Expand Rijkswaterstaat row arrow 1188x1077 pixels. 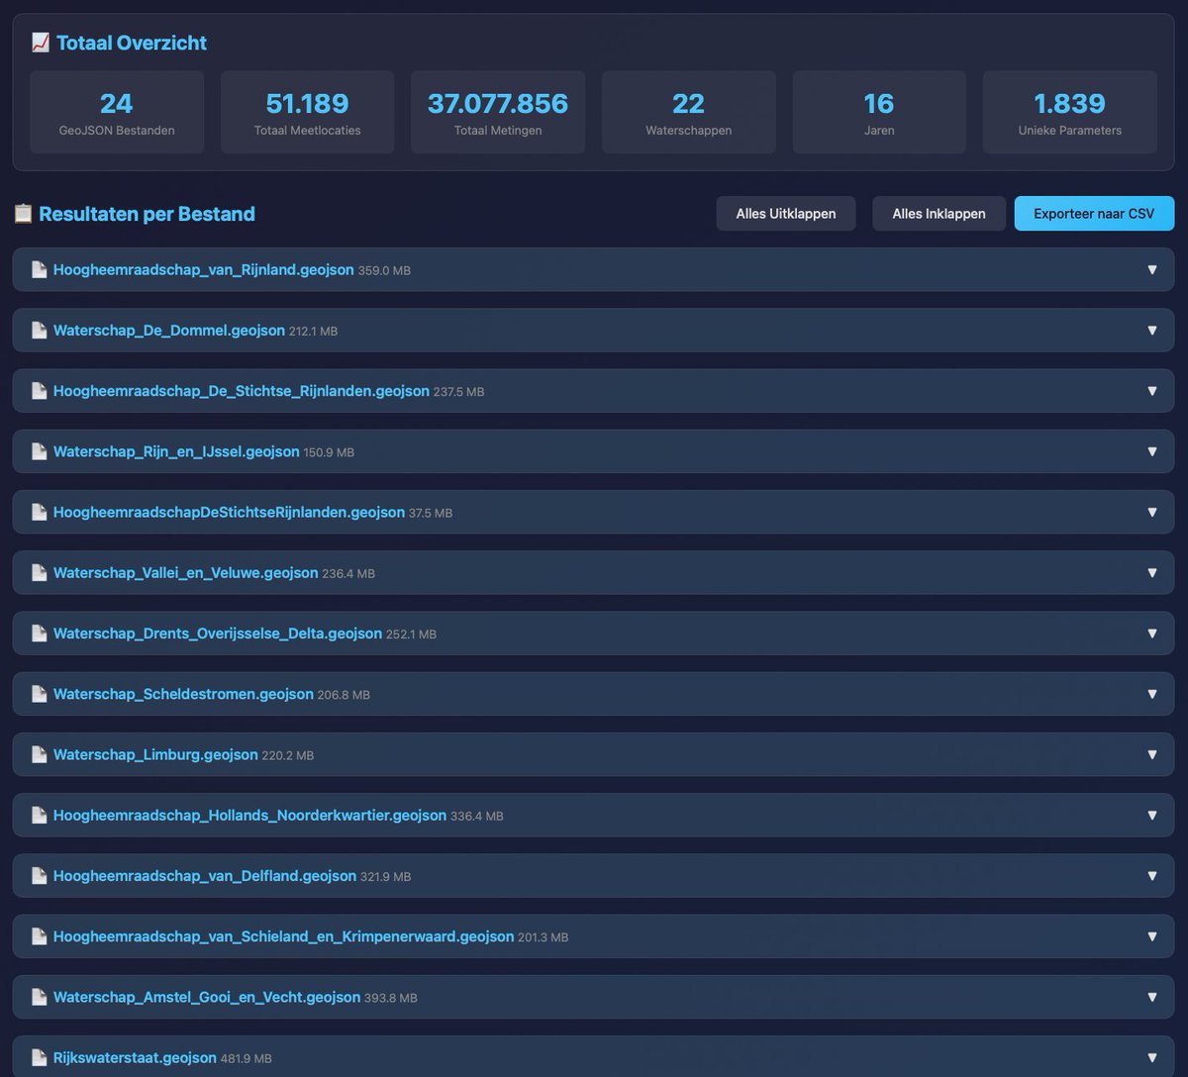tap(1151, 1057)
